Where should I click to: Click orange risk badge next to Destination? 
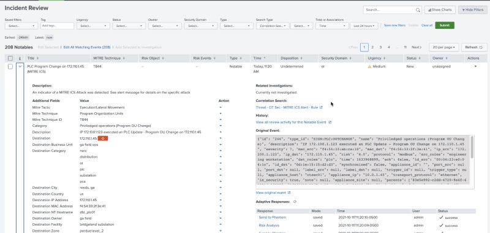click(x=103, y=138)
